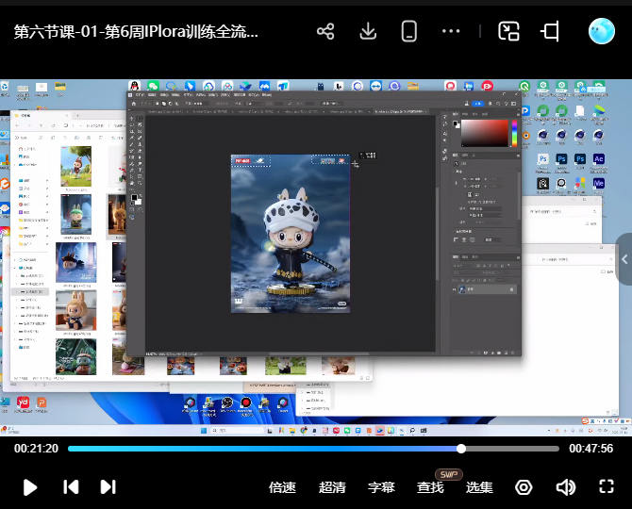Image resolution: width=632 pixels, height=509 pixels.
Task: Open the 倍速 playback speed menu
Action: 282,487
